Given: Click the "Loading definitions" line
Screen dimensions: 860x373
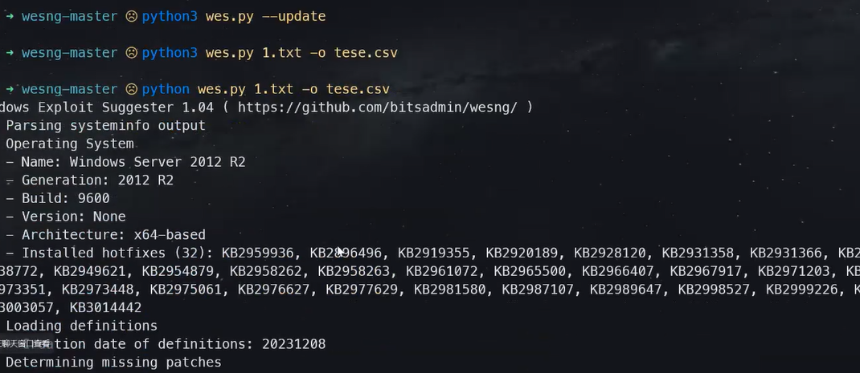Looking at the screenshot, I should [81, 326].
